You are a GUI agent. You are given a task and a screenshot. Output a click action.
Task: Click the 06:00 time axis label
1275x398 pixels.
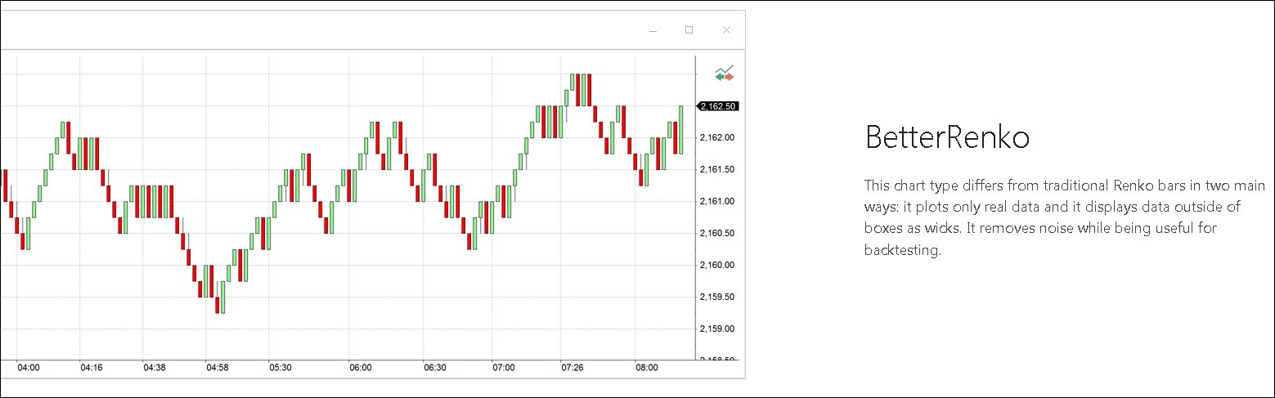(360, 368)
